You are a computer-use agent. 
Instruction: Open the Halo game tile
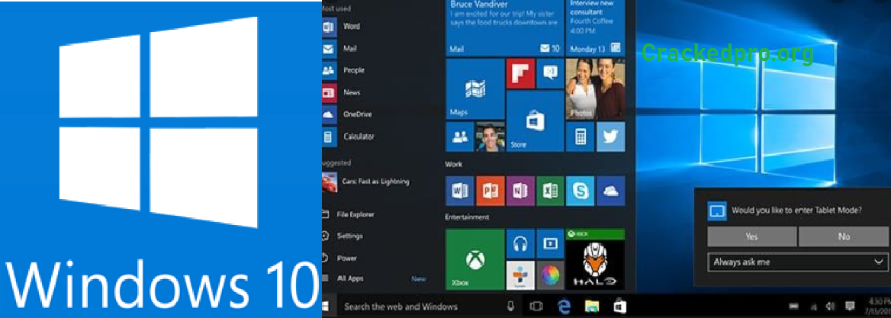pyautogui.click(x=595, y=259)
